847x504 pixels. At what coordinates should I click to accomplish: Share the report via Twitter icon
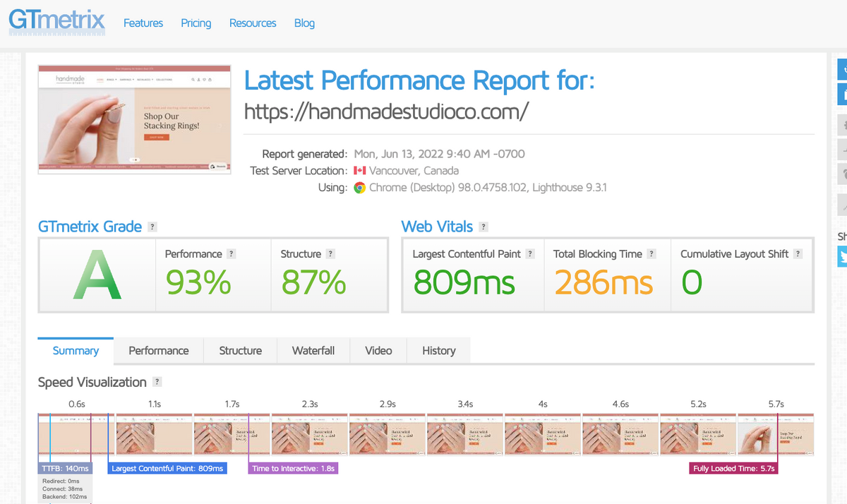tap(842, 257)
